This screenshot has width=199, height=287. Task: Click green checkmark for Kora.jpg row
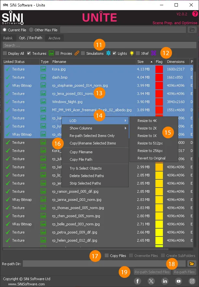click(x=8, y=69)
